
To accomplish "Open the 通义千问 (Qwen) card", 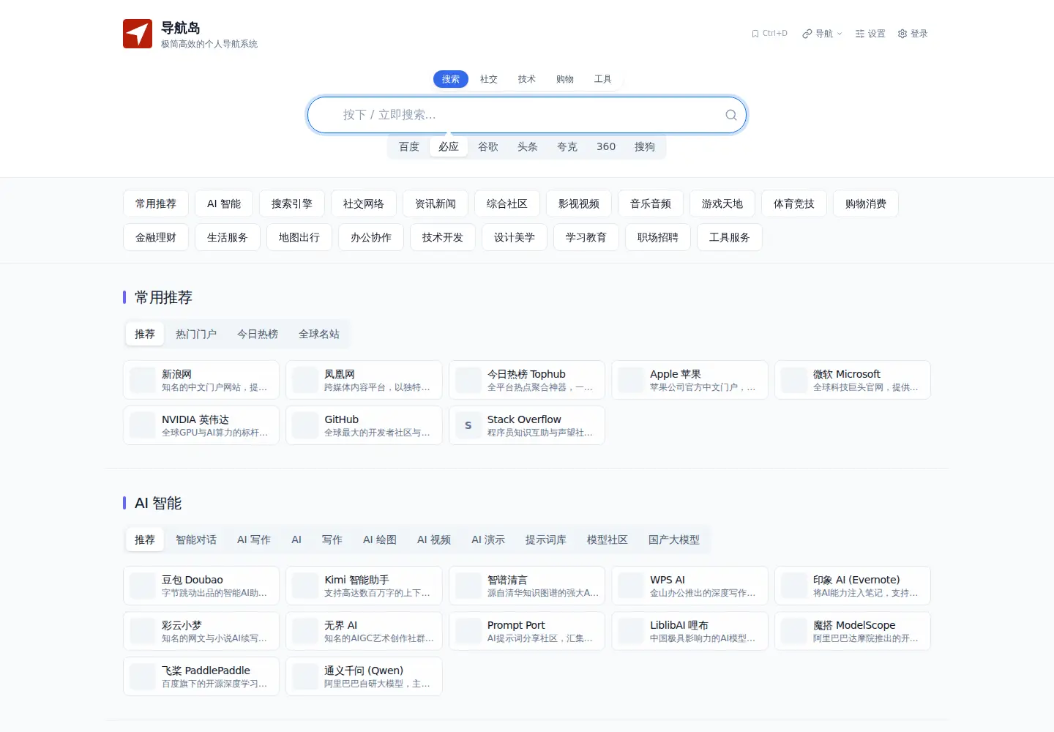I will tap(364, 676).
